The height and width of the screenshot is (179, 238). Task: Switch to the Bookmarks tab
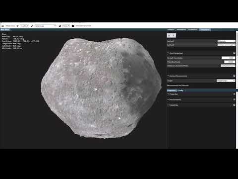point(193,30)
